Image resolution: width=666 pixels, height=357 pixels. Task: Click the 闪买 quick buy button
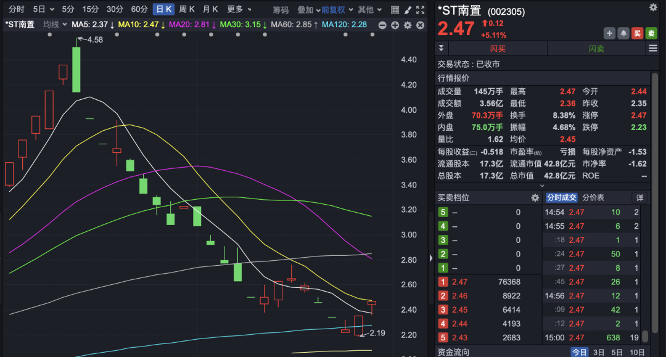(x=498, y=49)
